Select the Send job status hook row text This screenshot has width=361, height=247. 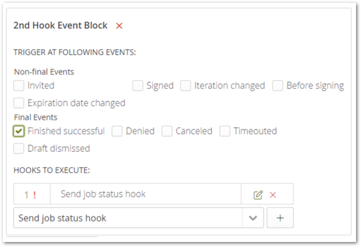coord(103,194)
